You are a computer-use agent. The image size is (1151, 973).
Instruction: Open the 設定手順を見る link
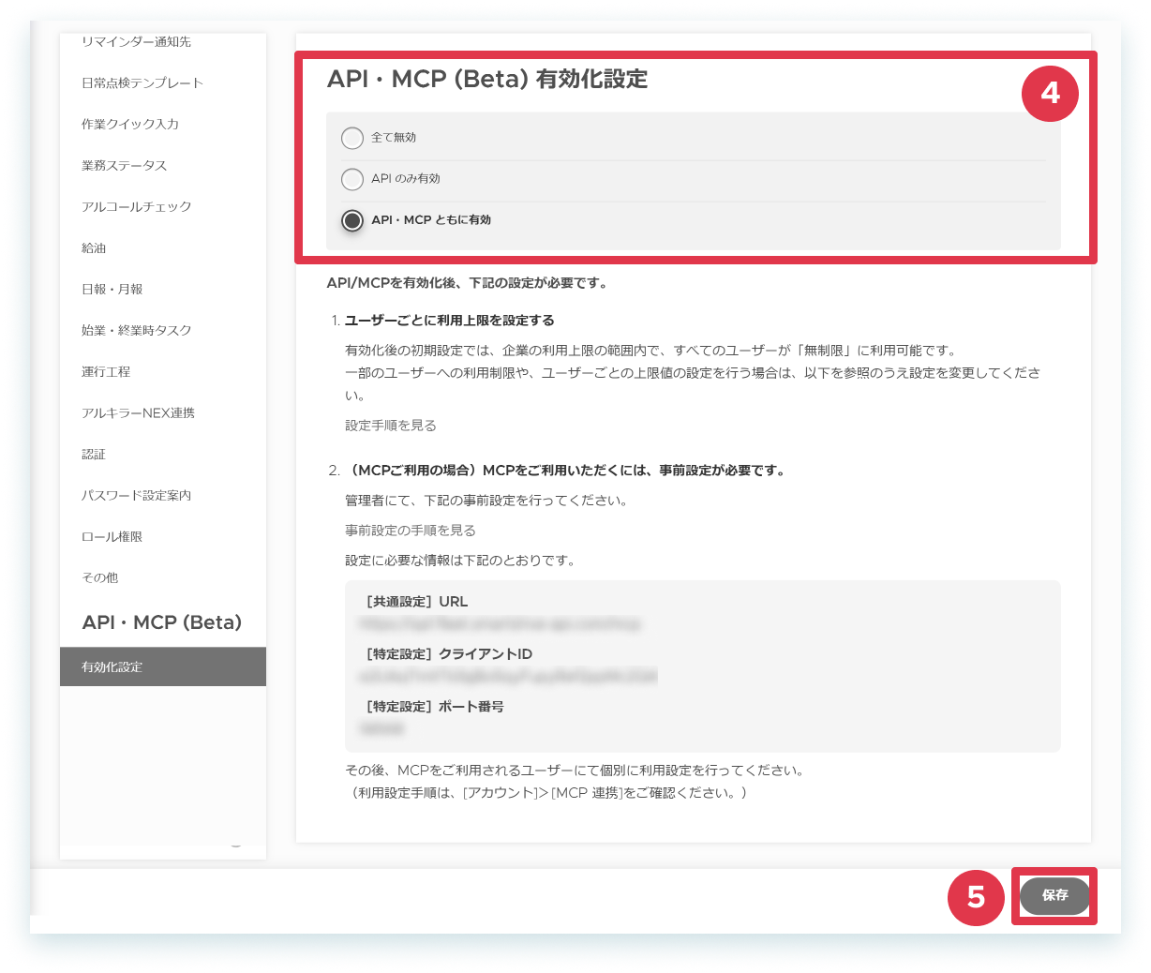click(391, 426)
